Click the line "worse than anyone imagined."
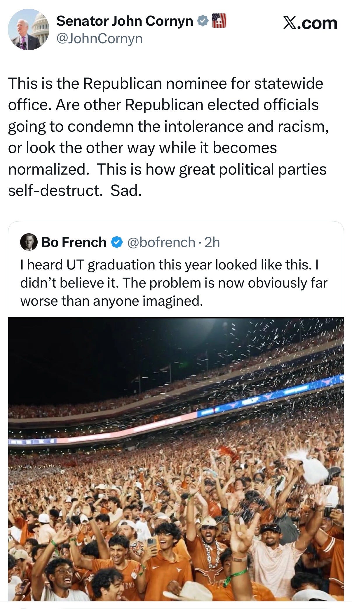This screenshot has width=352, height=609. coord(111,301)
